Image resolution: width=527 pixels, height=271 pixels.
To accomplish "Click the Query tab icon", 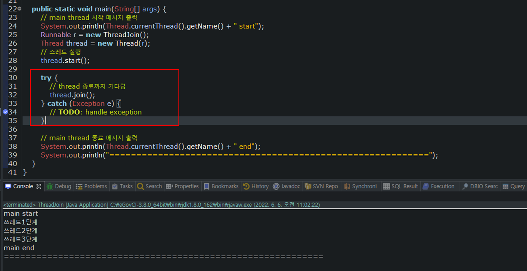I will pos(506,187).
